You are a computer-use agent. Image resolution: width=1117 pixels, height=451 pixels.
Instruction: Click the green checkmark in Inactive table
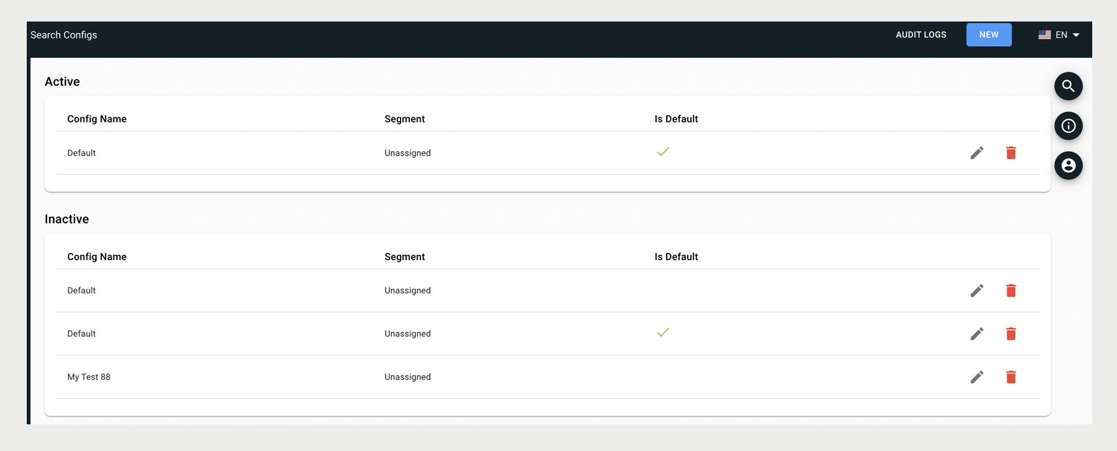[x=663, y=332]
